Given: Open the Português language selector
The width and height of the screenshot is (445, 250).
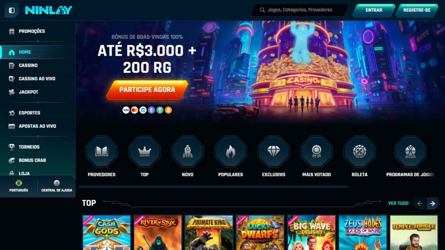Looking at the screenshot, I should pos(19,186).
